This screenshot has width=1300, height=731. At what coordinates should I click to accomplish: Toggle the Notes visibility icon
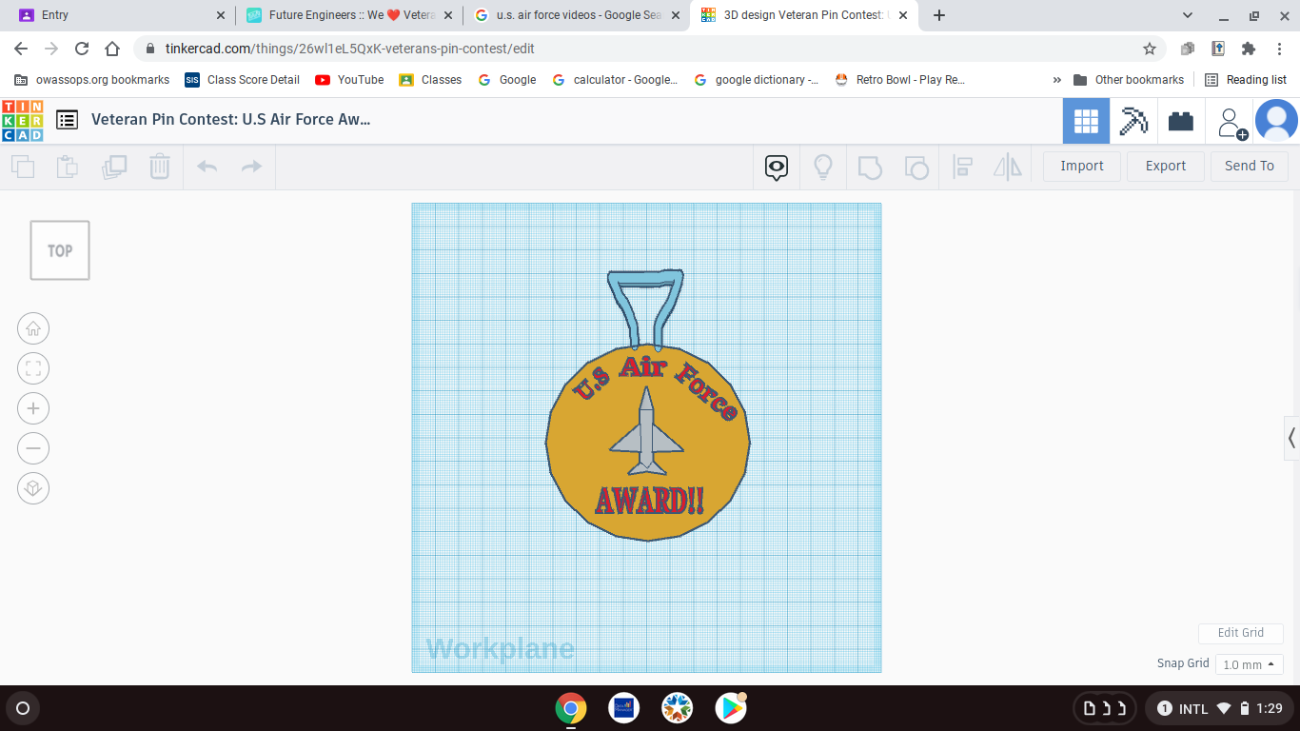click(777, 168)
